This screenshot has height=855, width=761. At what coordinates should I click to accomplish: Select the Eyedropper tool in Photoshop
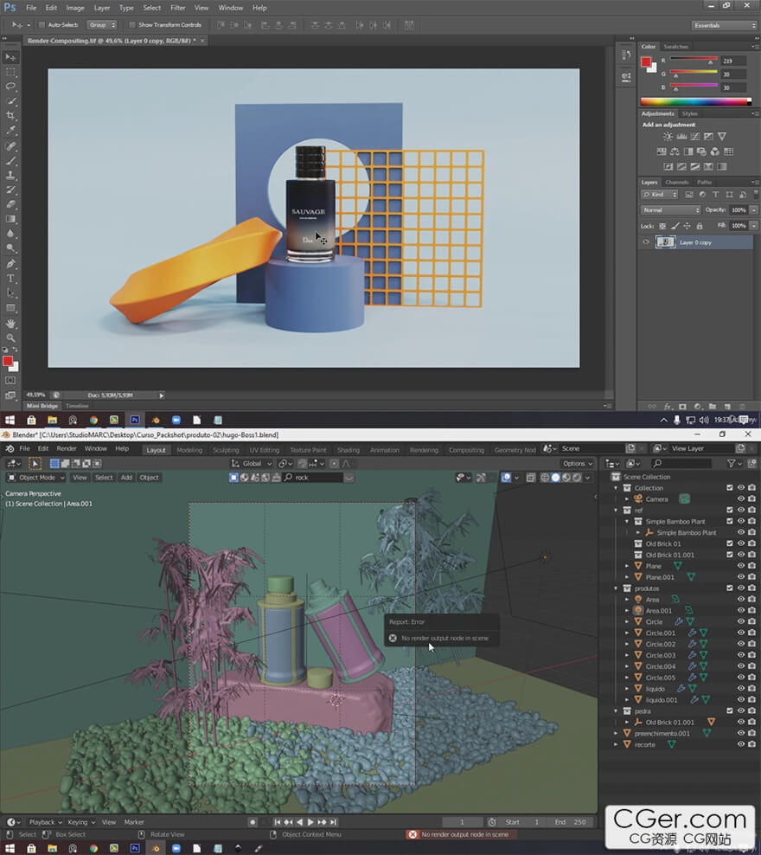point(10,131)
